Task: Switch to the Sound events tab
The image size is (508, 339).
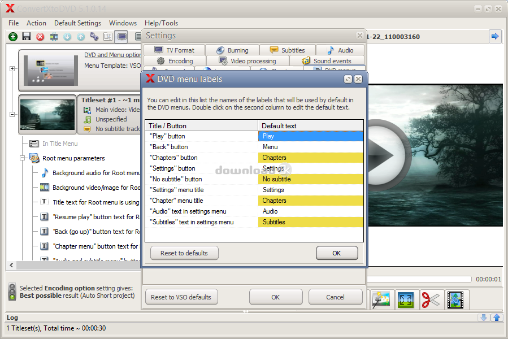Action: 327,61
